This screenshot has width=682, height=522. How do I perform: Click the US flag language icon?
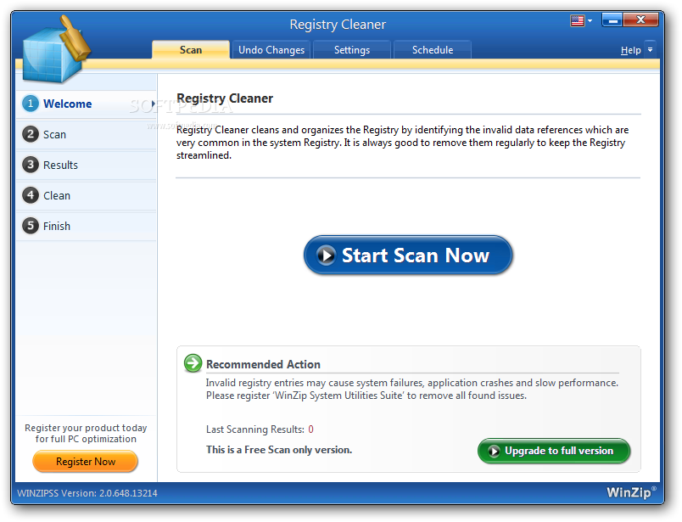(x=577, y=20)
